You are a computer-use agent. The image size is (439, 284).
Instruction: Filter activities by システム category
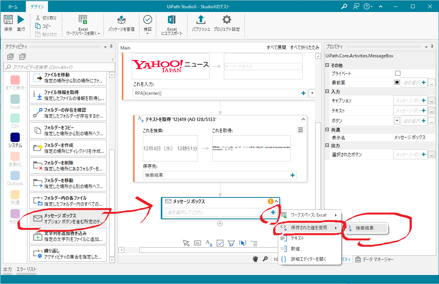point(15,140)
